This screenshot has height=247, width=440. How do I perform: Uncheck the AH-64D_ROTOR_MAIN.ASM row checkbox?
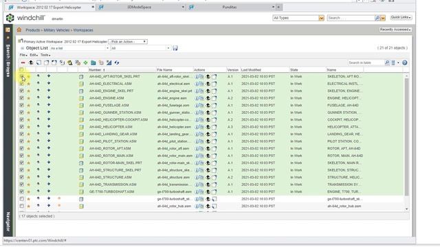pos(21,156)
